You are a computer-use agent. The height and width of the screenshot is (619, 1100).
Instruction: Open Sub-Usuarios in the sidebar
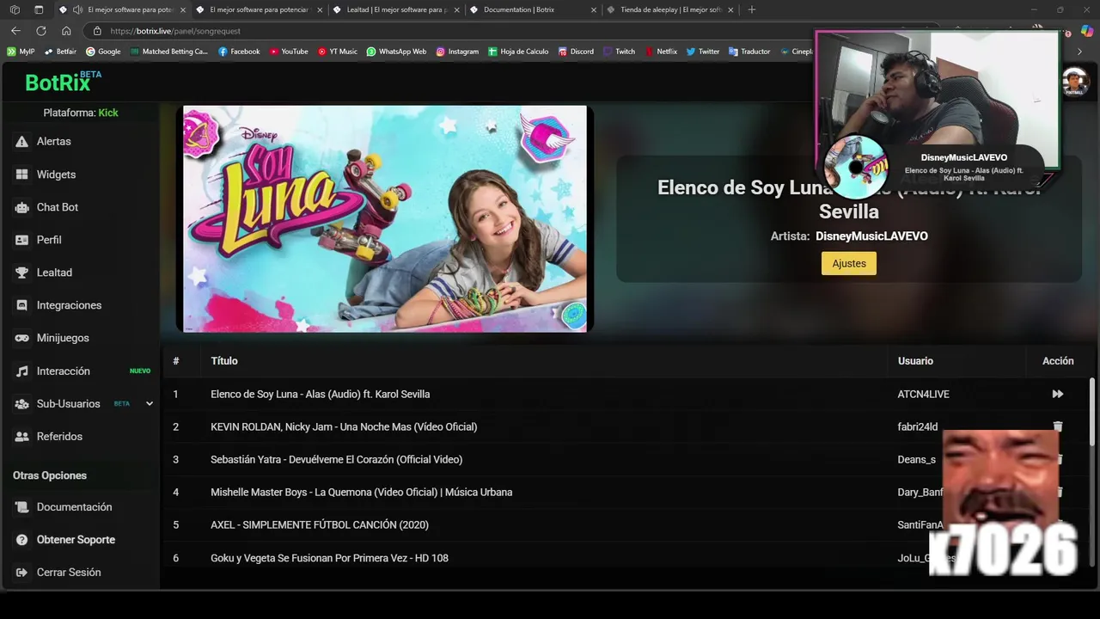pyautogui.click(x=68, y=404)
